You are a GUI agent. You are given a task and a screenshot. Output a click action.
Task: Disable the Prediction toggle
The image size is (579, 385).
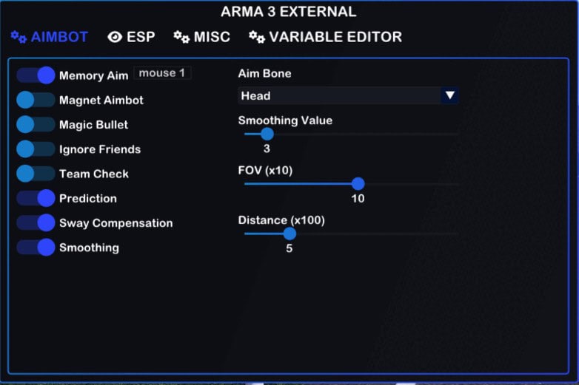36,198
